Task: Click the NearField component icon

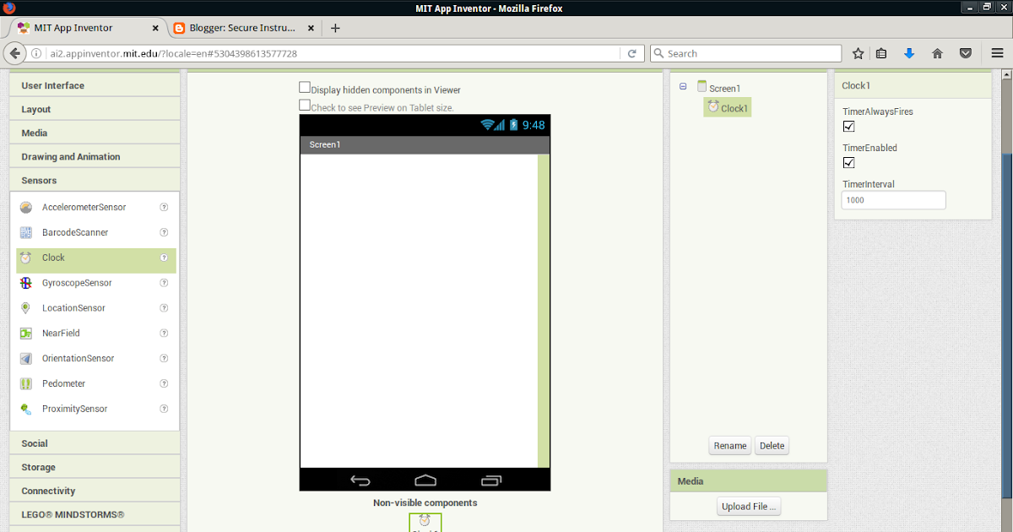Action: tap(26, 333)
